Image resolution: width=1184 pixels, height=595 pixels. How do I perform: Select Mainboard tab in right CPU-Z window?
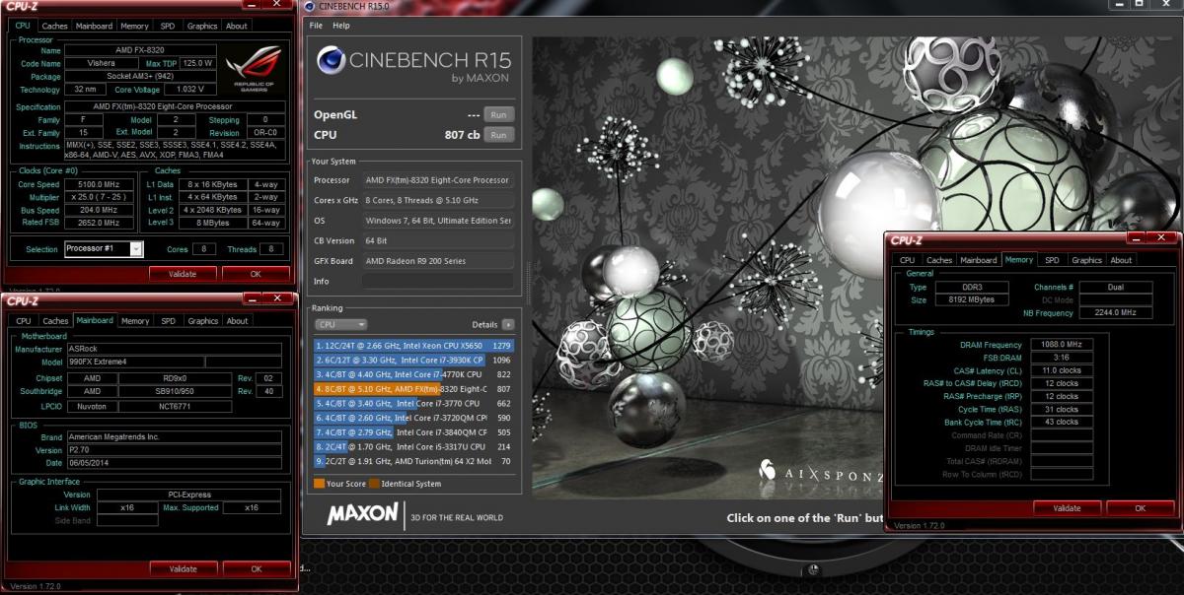click(x=979, y=260)
